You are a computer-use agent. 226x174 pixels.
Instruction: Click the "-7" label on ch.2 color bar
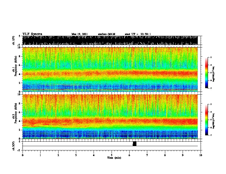pos(211,135)
